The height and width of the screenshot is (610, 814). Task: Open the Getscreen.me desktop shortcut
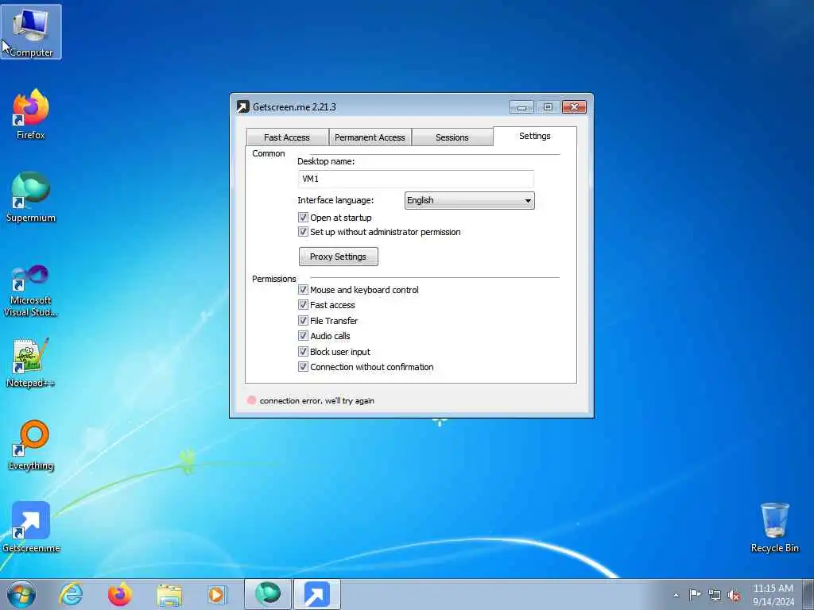(x=31, y=527)
